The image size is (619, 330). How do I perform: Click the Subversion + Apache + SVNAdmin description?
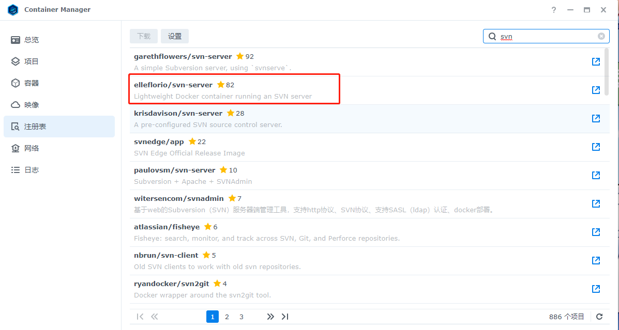point(193,181)
